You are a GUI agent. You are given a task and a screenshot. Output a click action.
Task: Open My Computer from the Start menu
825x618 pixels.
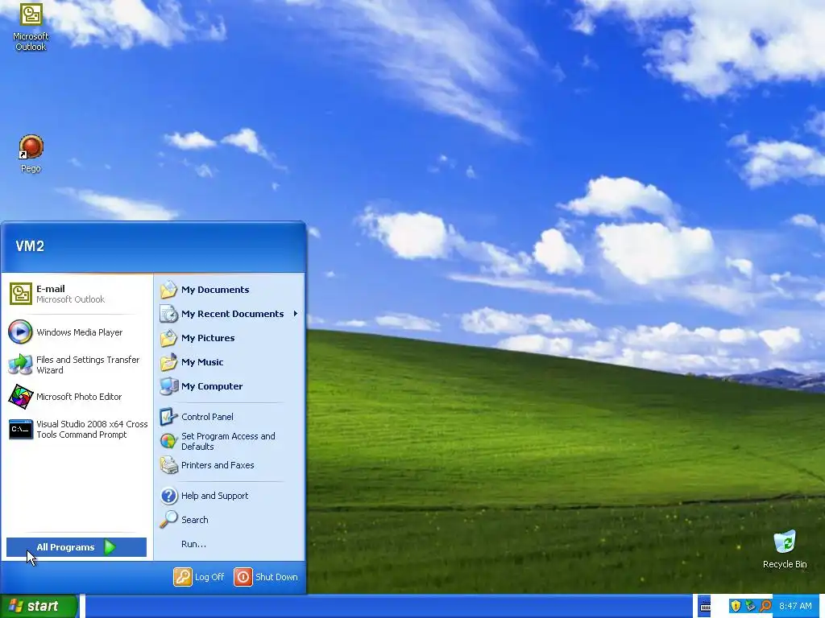(x=230, y=386)
